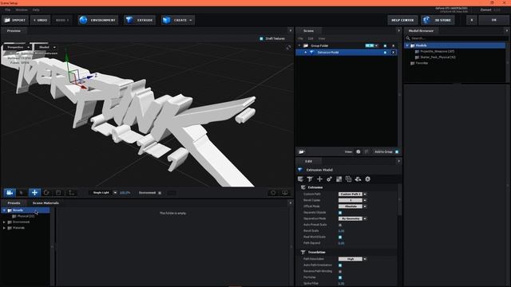Image resolution: width=511 pixels, height=287 pixels.
Task: Collapse the Group Folder in Scene
Action: [x=299, y=45]
